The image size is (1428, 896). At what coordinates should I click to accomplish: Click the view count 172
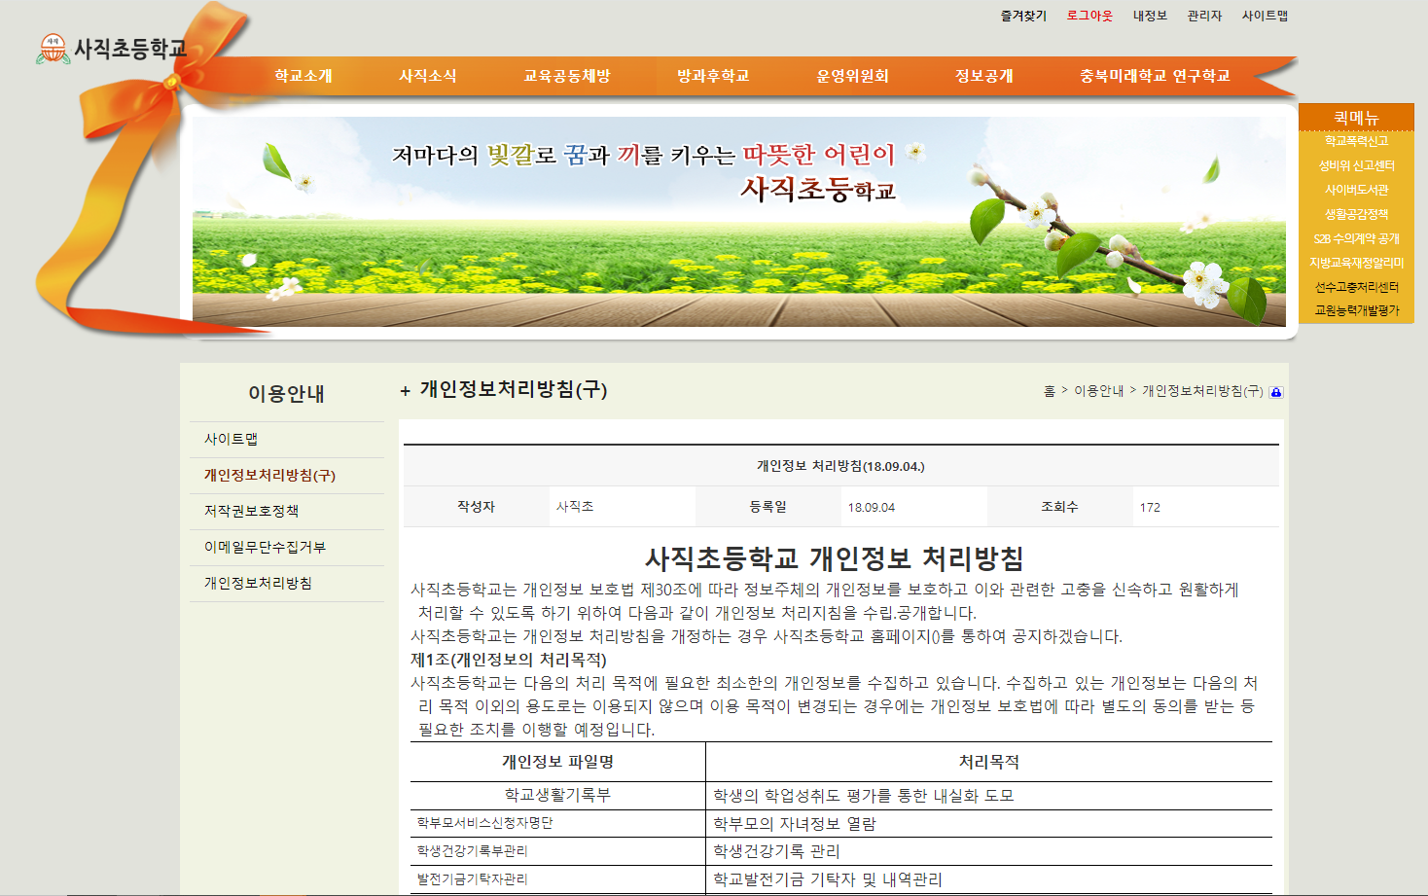(x=1150, y=508)
